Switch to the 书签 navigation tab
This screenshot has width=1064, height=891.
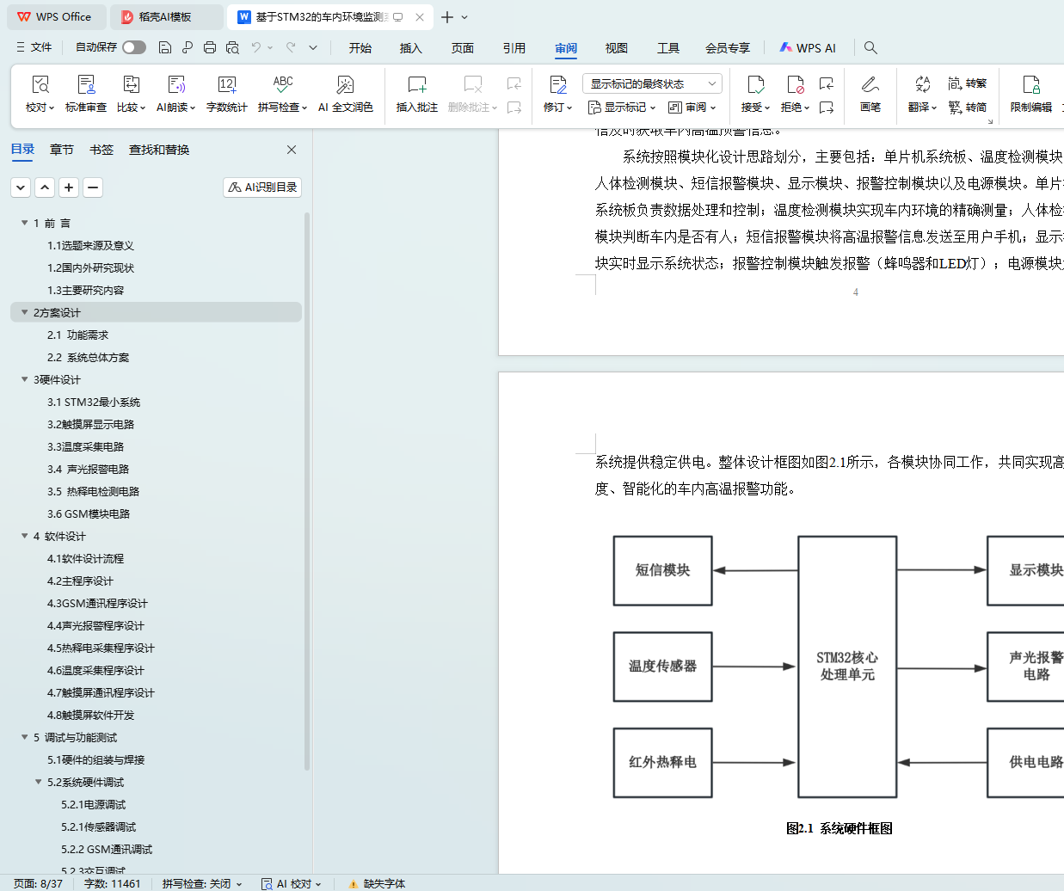tap(101, 150)
